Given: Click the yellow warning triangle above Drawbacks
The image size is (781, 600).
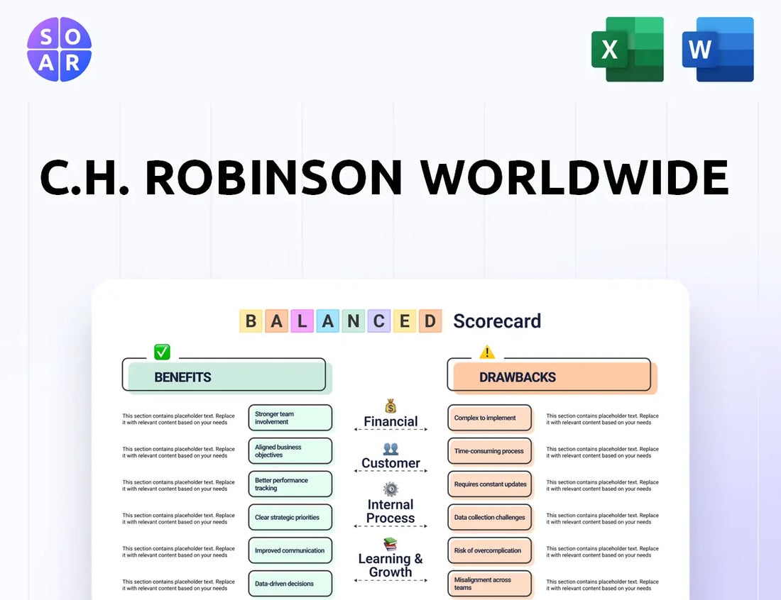Looking at the screenshot, I should [487, 352].
